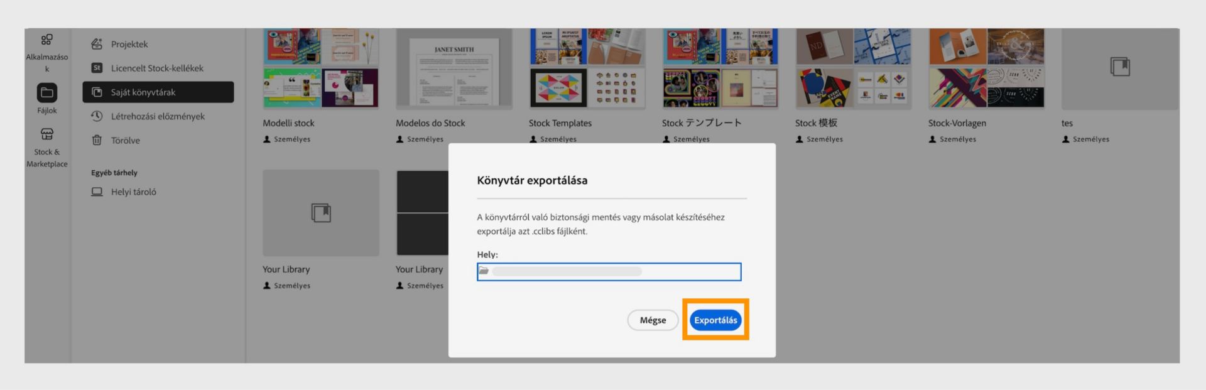Screen dimensions: 1206x390
Task: Open the Fájlok folder icon
Action: pyautogui.click(x=47, y=93)
